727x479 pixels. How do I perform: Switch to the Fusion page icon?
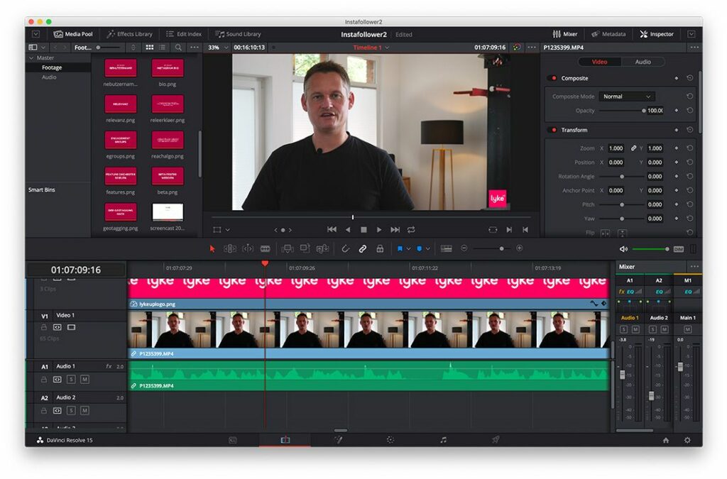click(x=339, y=440)
